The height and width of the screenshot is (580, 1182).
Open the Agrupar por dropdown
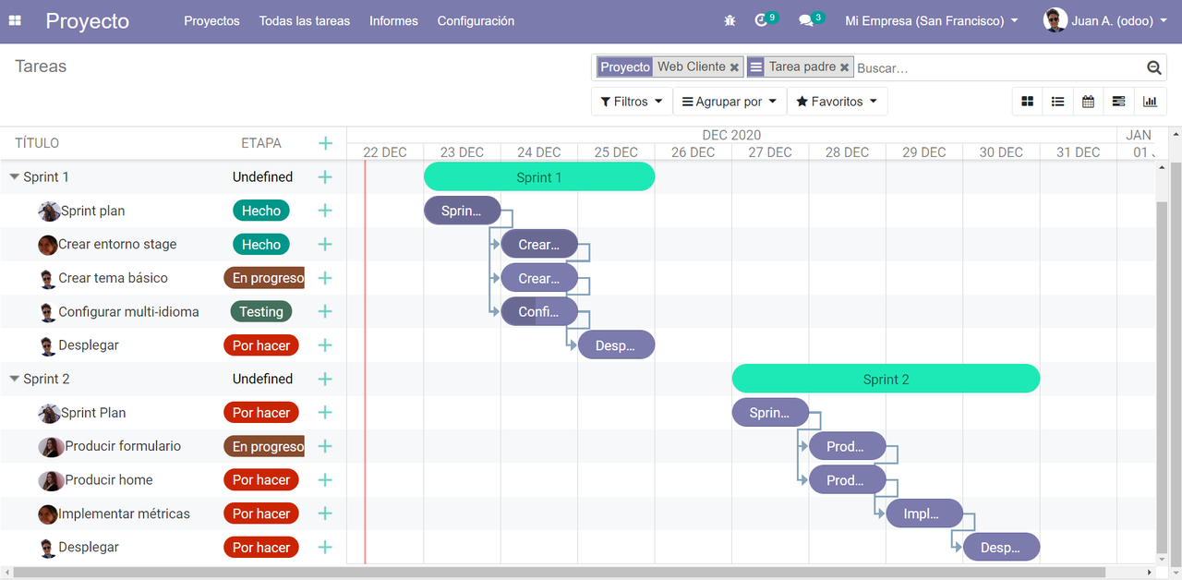730,102
